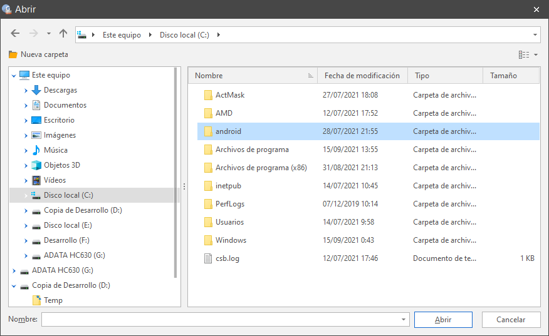Expand the address bar path dropdown
This screenshot has height=336, width=549.
(535, 35)
